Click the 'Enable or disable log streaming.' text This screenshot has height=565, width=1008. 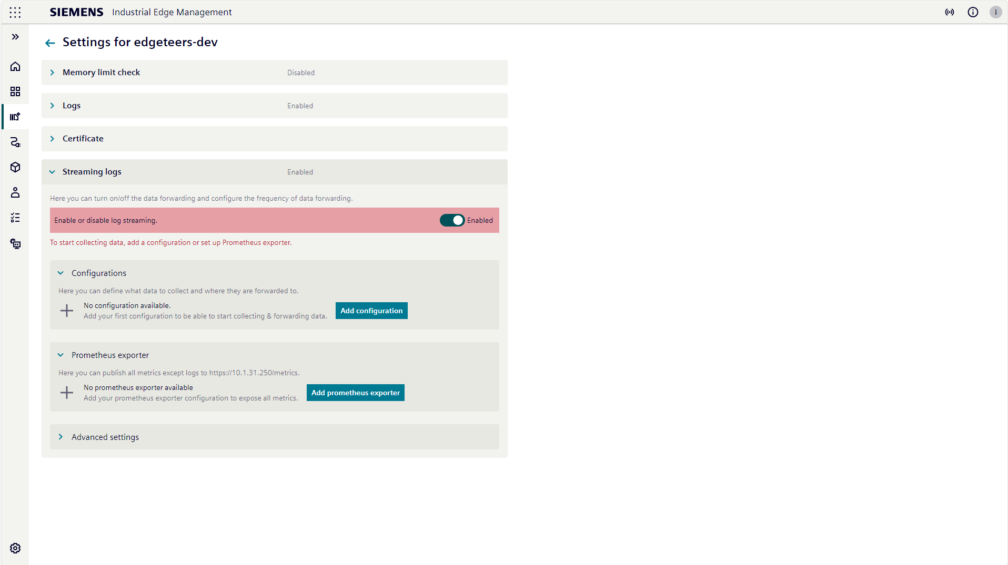pos(106,220)
